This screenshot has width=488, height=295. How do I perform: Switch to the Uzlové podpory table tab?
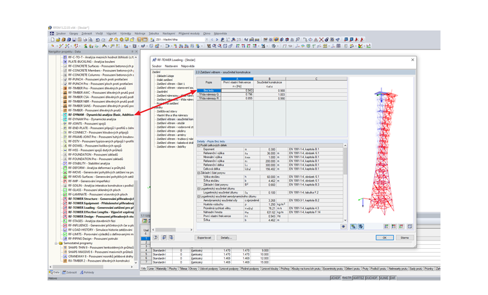coord(209,269)
